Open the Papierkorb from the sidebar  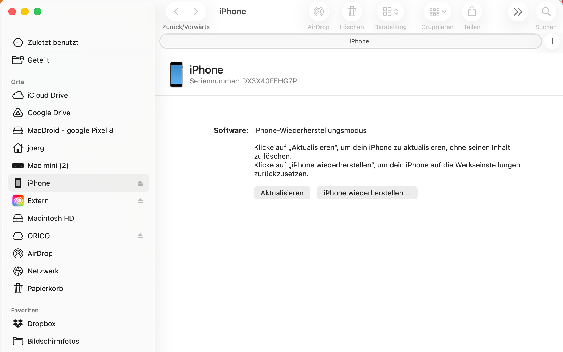tap(45, 288)
